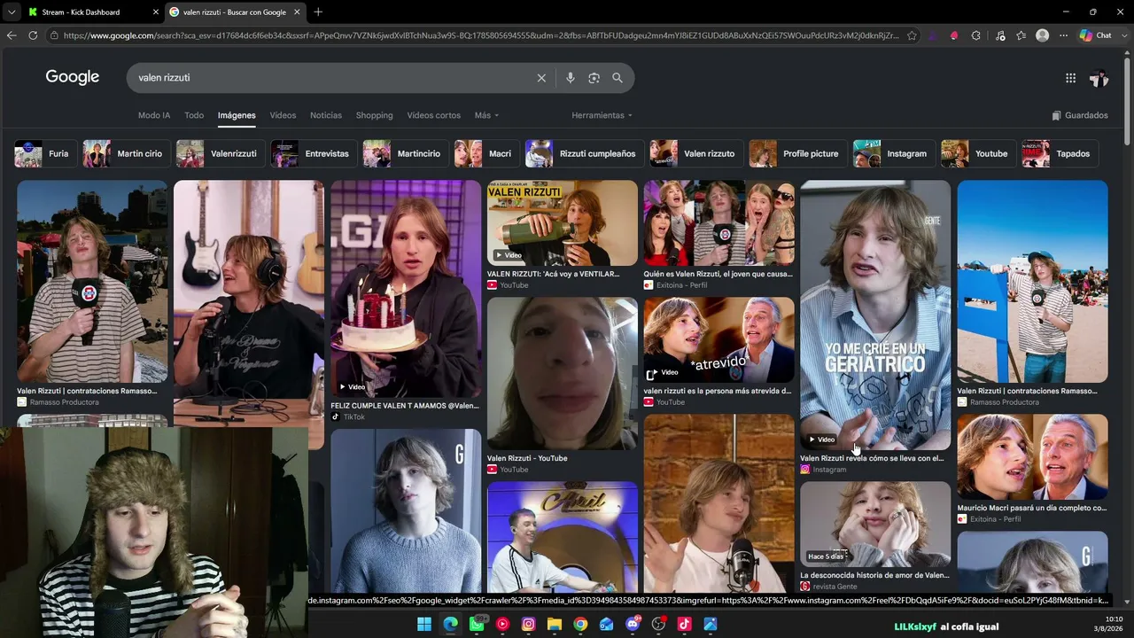Open File Explorer from the taskbar
The height and width of the screenshot is (638, 1134).
click(555, 624)
